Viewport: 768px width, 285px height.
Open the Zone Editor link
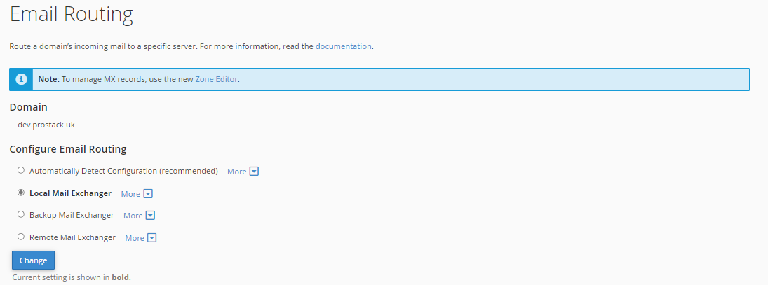click(217, 78)
